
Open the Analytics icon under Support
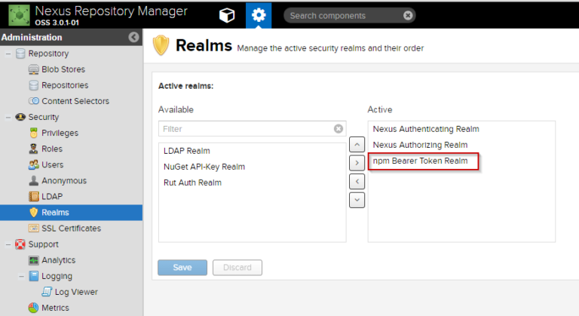[x=34, y=260]
